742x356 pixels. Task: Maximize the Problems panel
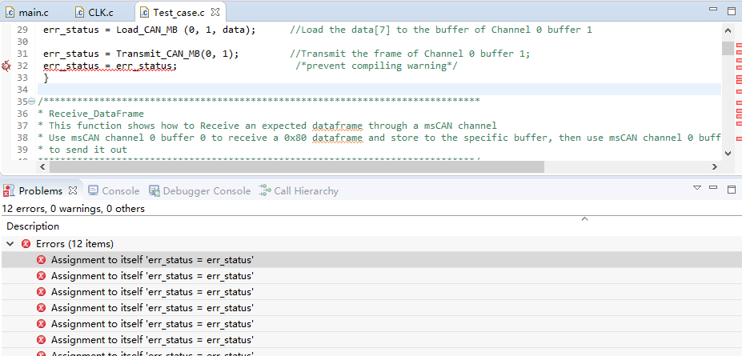[x=732, y=188]
